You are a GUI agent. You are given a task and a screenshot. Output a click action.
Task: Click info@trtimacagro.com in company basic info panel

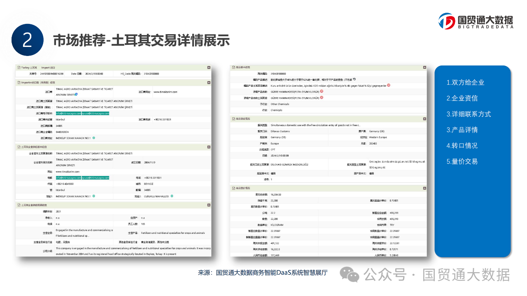68,177
